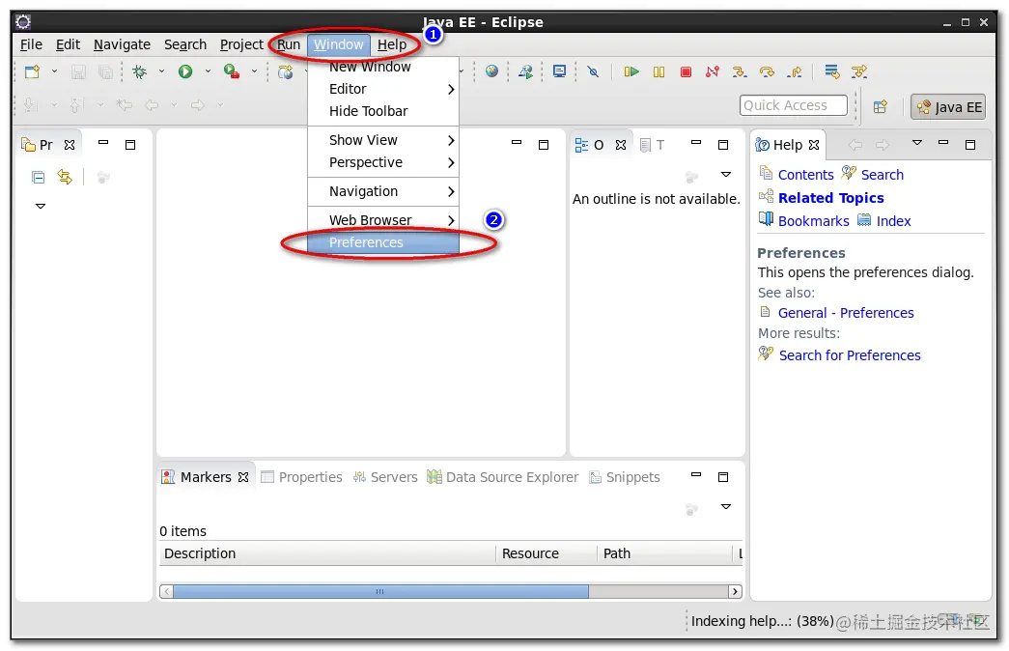The image size is (1009, 651).
Task: Click the Debug bug icon
Action: pyautogui.click(x=140, y=71)
